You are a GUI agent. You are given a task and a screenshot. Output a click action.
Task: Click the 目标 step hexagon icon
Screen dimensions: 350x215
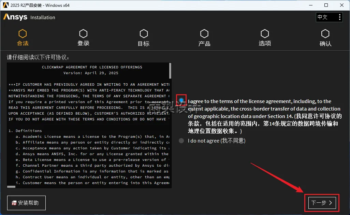[144, 34]
